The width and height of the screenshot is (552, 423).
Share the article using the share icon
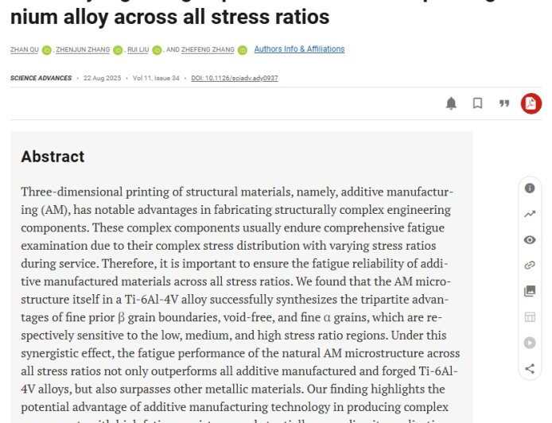click(x=530, y=368)
